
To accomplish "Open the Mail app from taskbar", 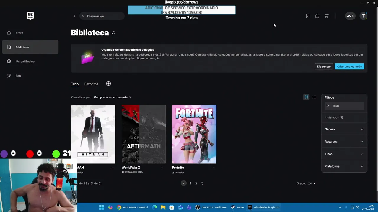I will 180,207.
